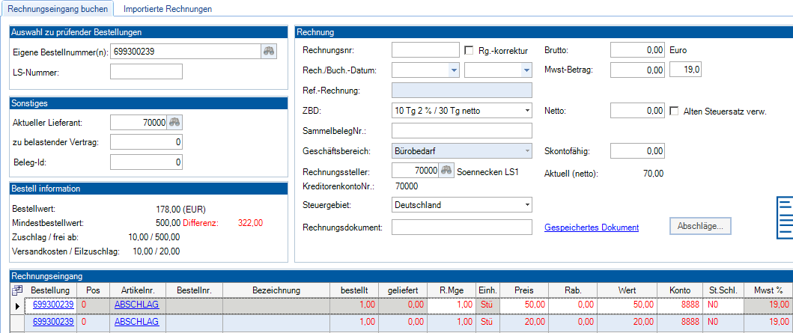This screenshot has width=793, height=333.
Task: Click row indicator arrow of first table row
Action: [18, 305]
